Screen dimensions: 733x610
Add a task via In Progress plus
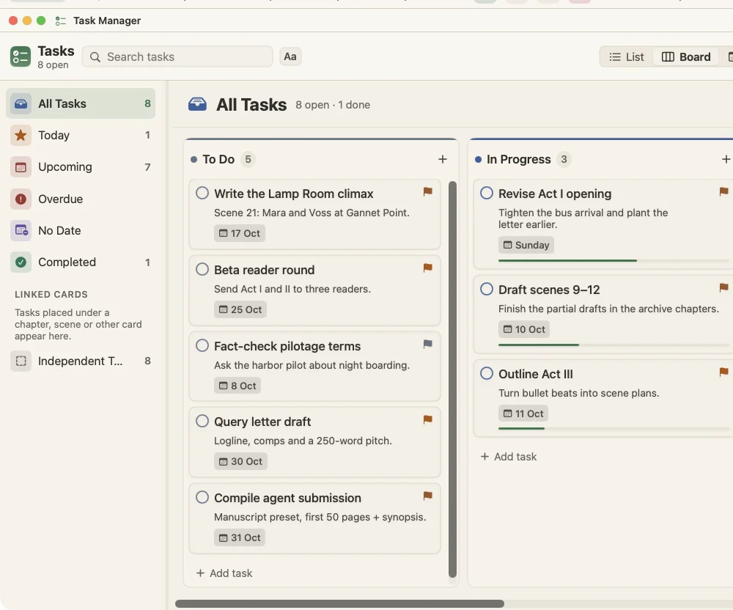tap(726, 159)
